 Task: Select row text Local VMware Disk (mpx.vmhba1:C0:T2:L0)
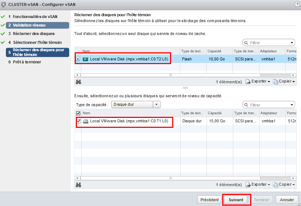[x=129, y=59]
